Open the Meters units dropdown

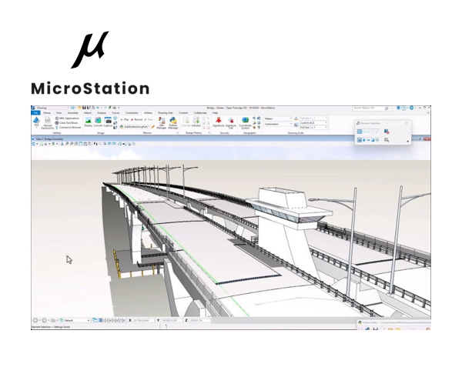[x=278, y=118]
